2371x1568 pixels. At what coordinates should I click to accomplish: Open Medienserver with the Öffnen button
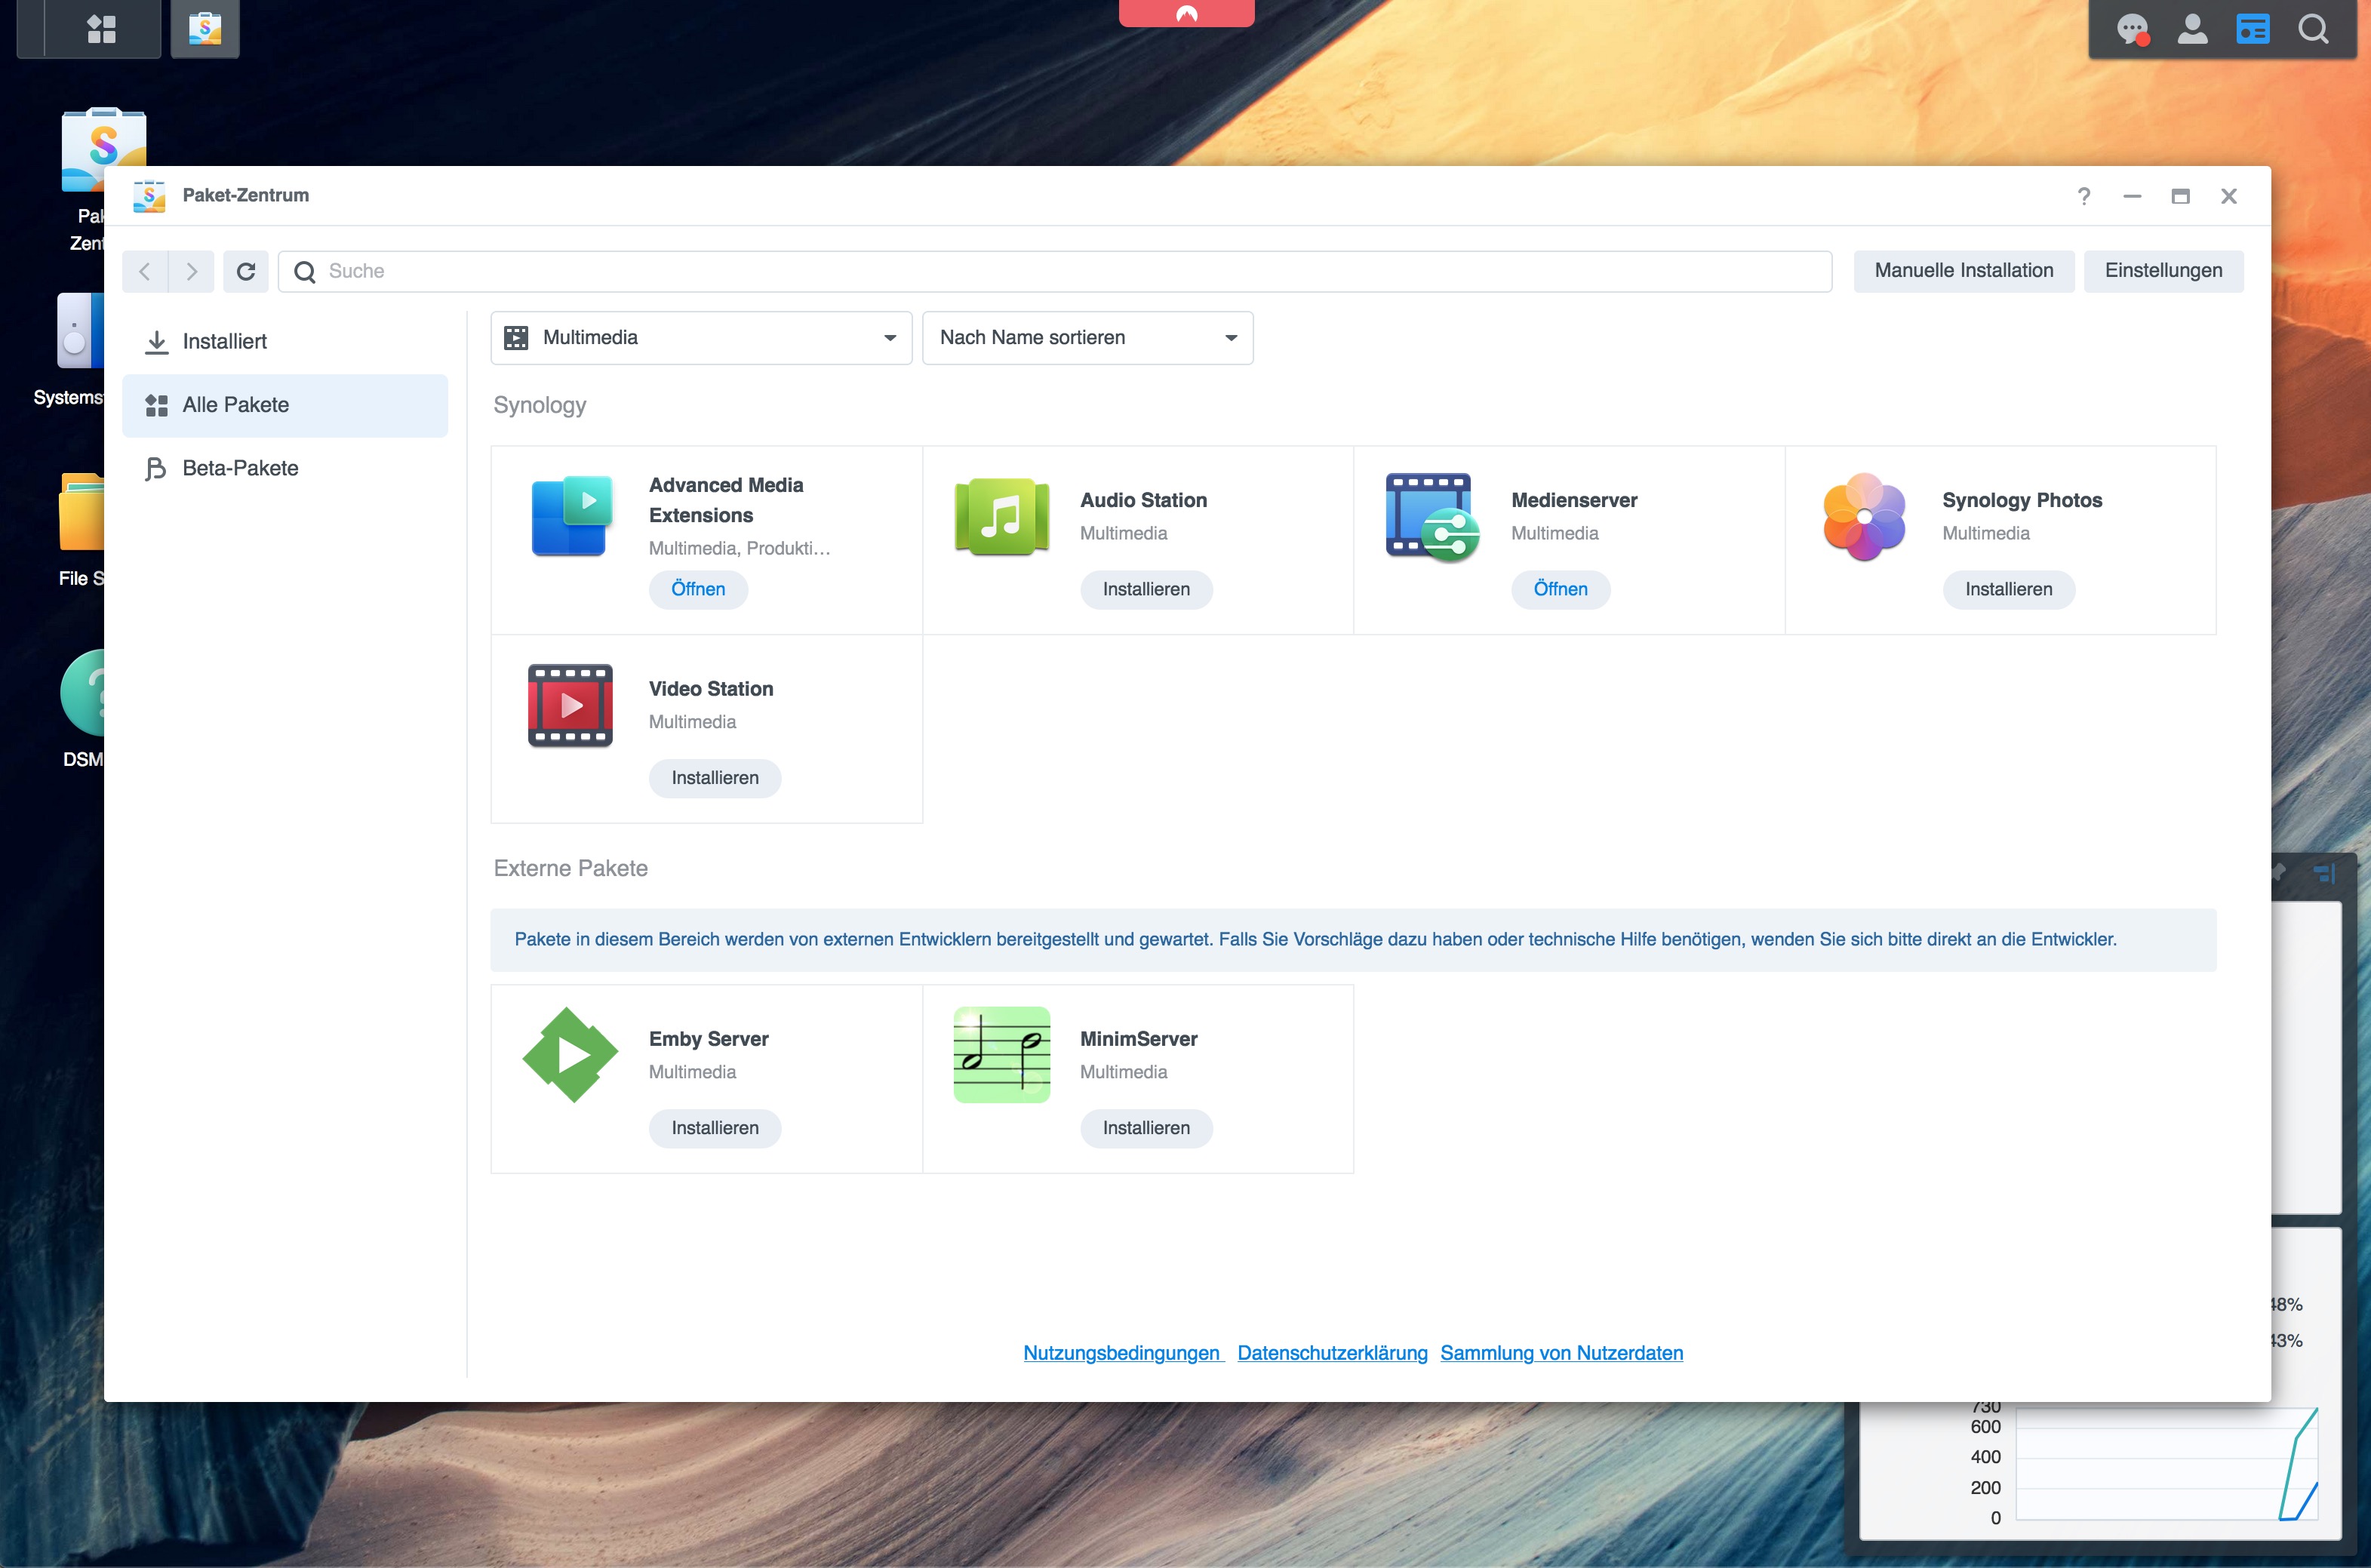1560,590
